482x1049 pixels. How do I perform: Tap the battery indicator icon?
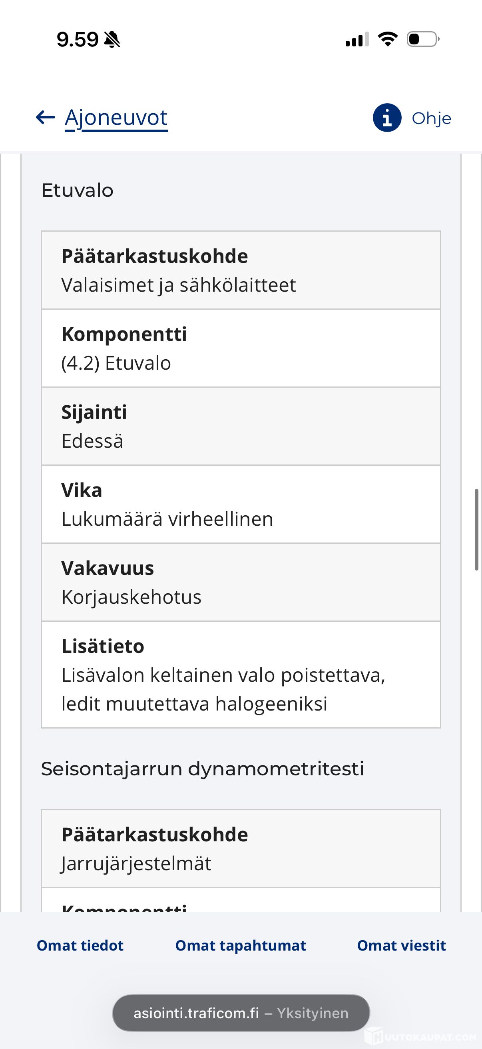[x=423, y=39]
